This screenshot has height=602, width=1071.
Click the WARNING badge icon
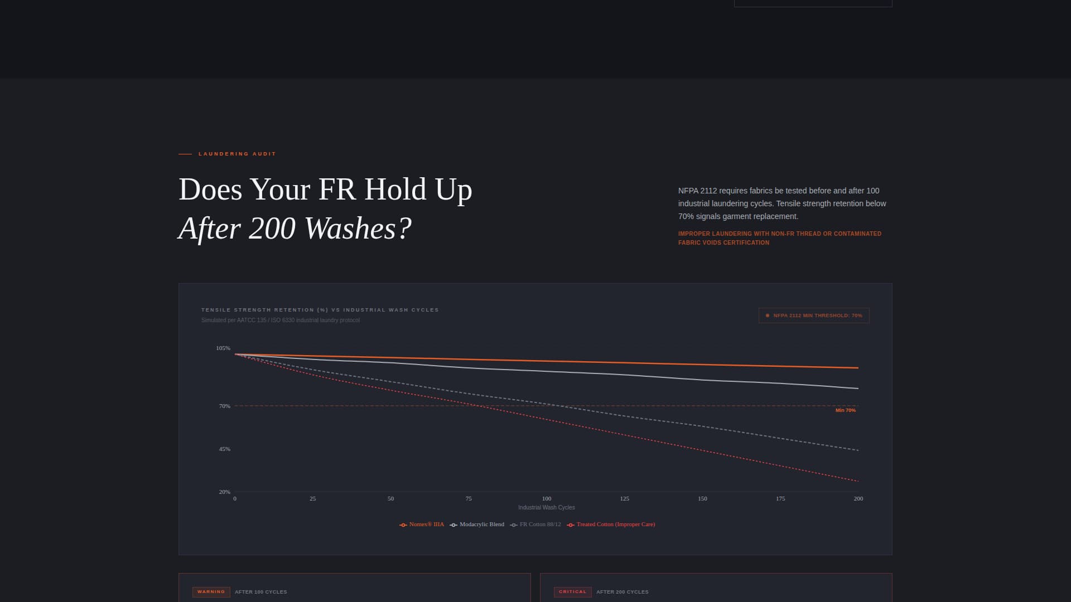pyautogui.click(x=211, y=592)
